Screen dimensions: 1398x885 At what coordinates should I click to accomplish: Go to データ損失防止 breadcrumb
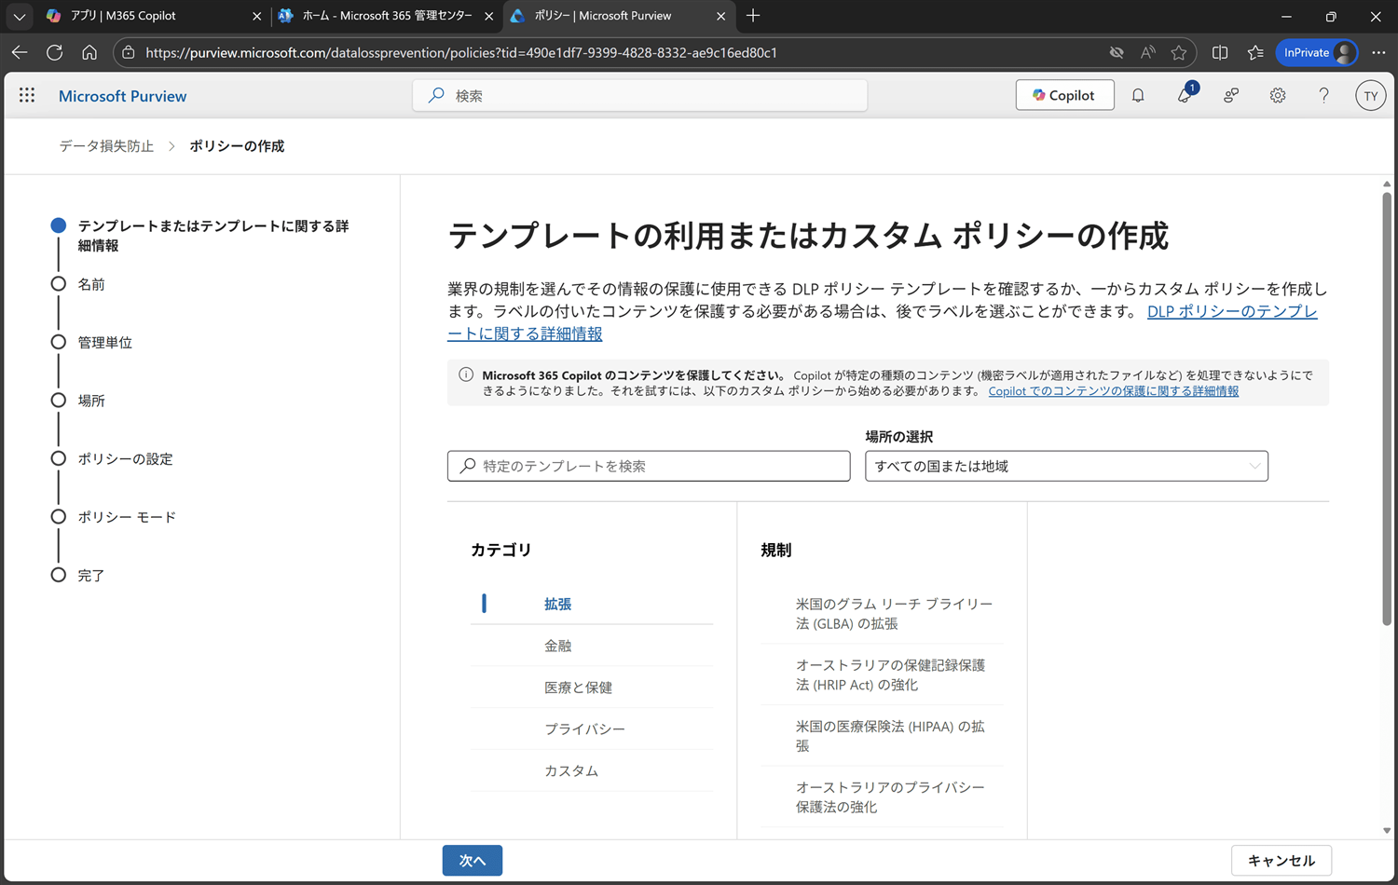tap(106, 146)
